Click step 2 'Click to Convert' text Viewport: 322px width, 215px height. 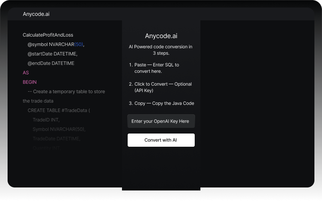click(163, 87)
